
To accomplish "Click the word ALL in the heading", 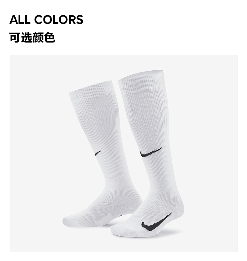I will 20,19.
